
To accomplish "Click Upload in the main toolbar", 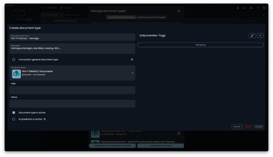I will (66, 8).
